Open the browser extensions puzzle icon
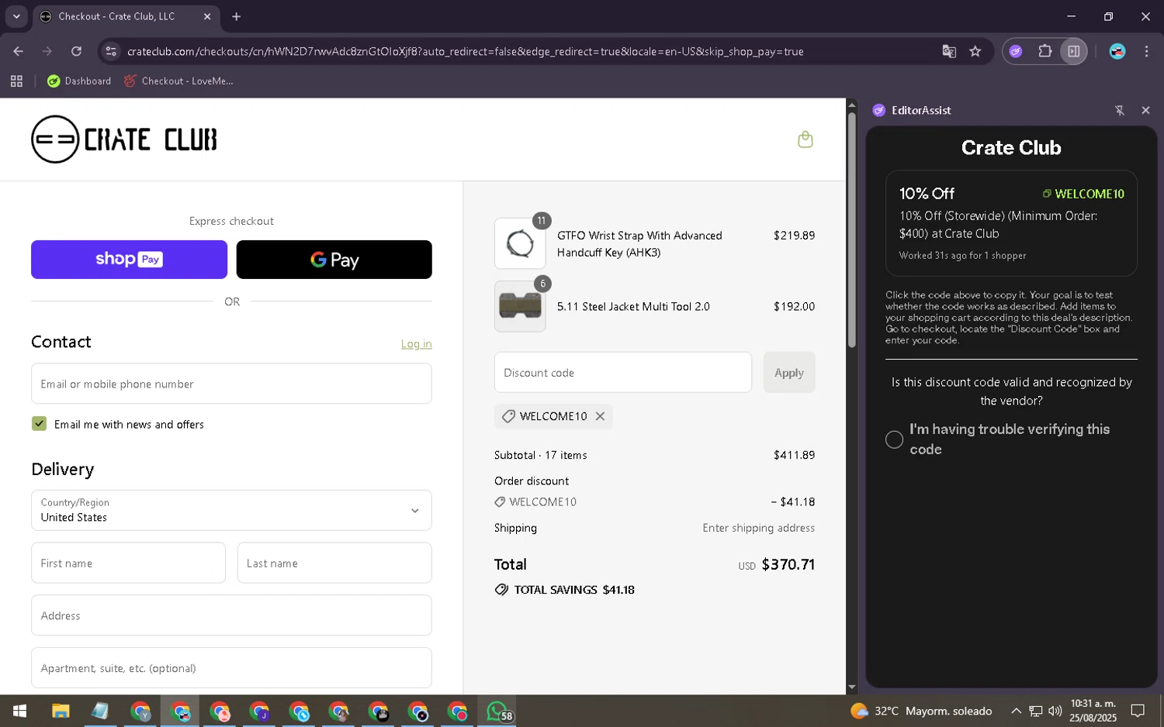 point(1044,51)
